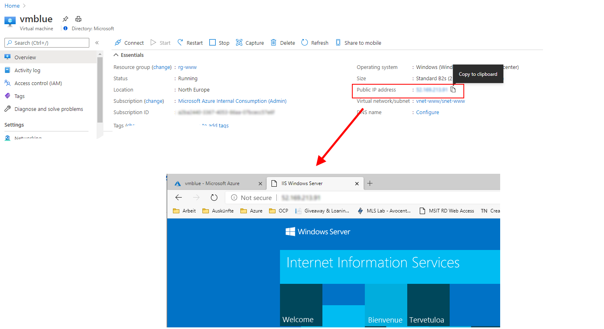Pin vmblue to the dashboard
Viewport: 604px width, 329px height.
pyautogui.click(x=65, y=19)
